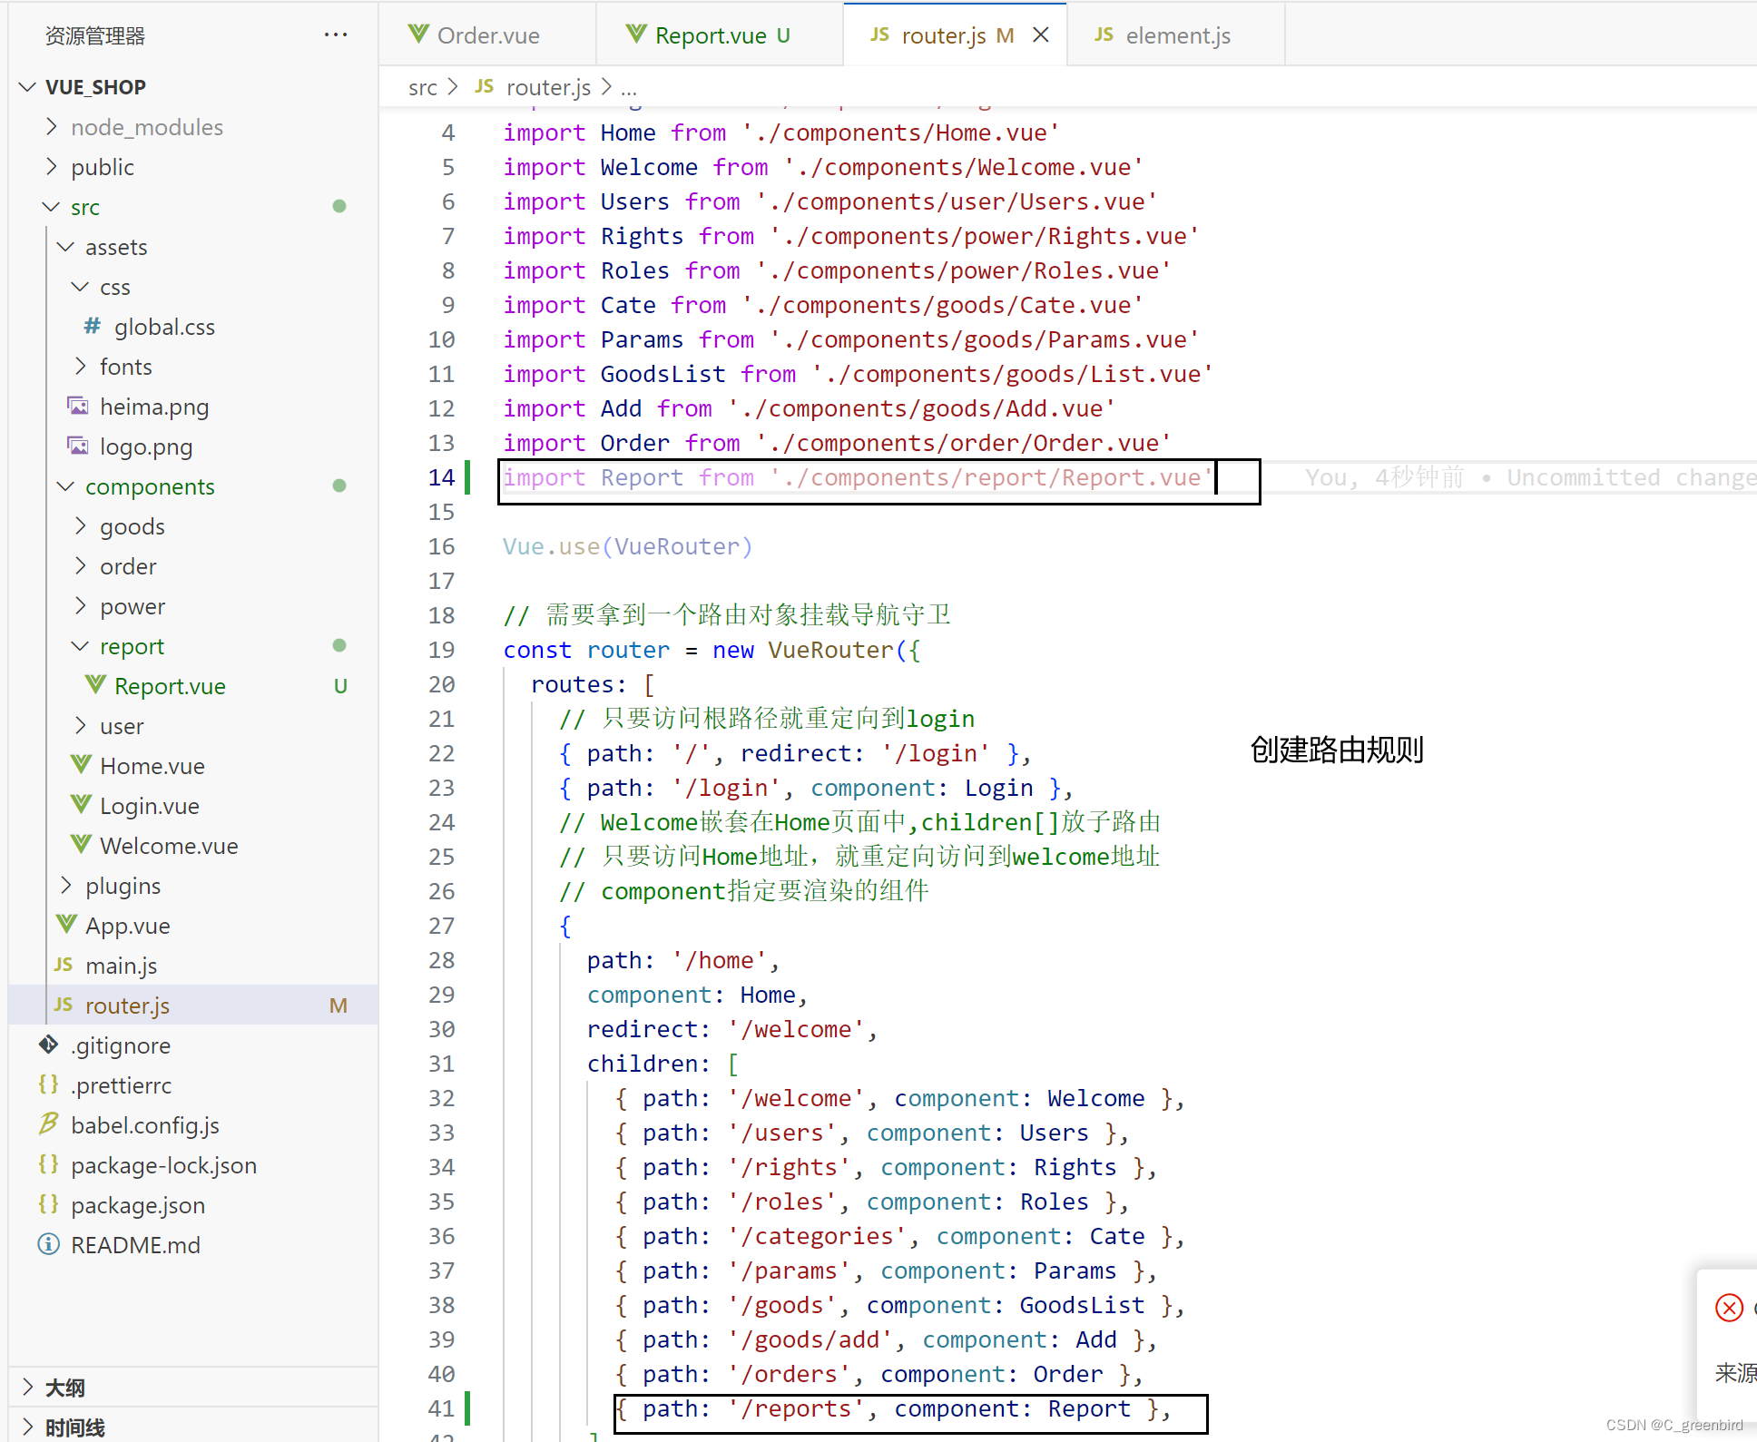Click the braces icon beside .prettierrc

(x=49, y=1084)
